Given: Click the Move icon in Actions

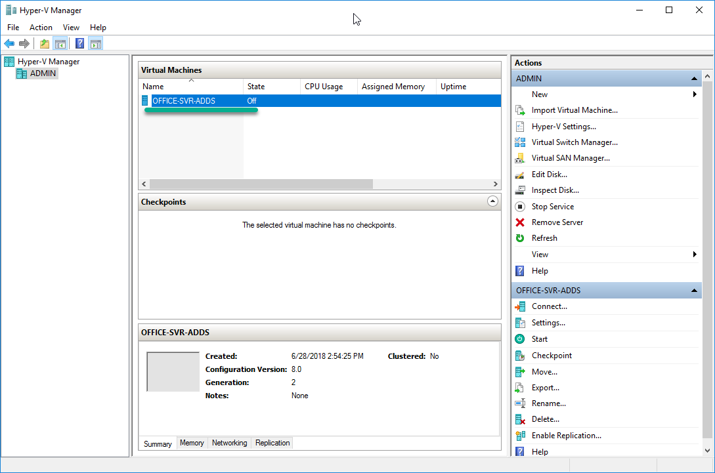Looking at the screenshot, I should click(520, 372).
